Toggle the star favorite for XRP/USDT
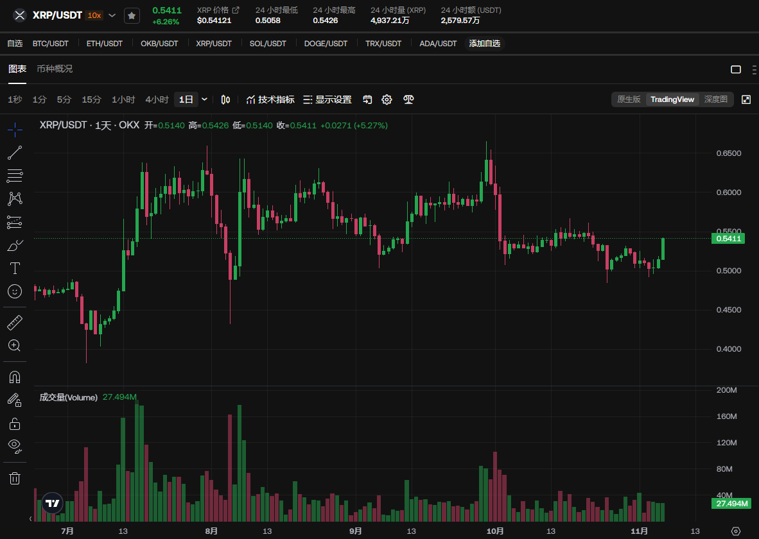Viewport: 759px width, 539px height. [x=132, y=15]
